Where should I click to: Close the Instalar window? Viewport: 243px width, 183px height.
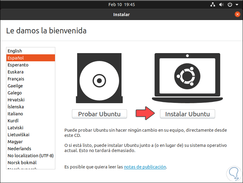click(x=237, y=14)
